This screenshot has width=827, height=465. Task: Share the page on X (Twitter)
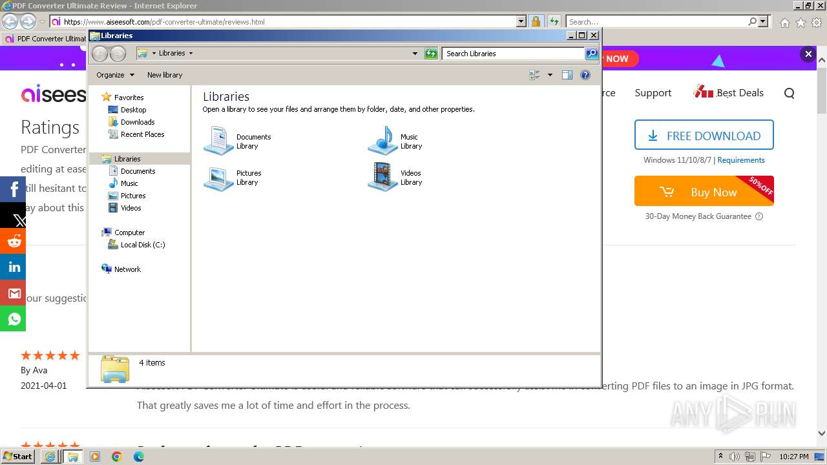click(x=13, y=215)
